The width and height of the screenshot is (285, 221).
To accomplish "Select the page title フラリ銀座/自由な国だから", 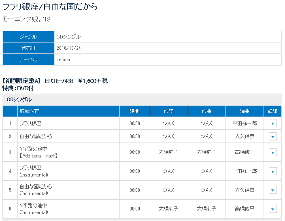I will (50, 7).
